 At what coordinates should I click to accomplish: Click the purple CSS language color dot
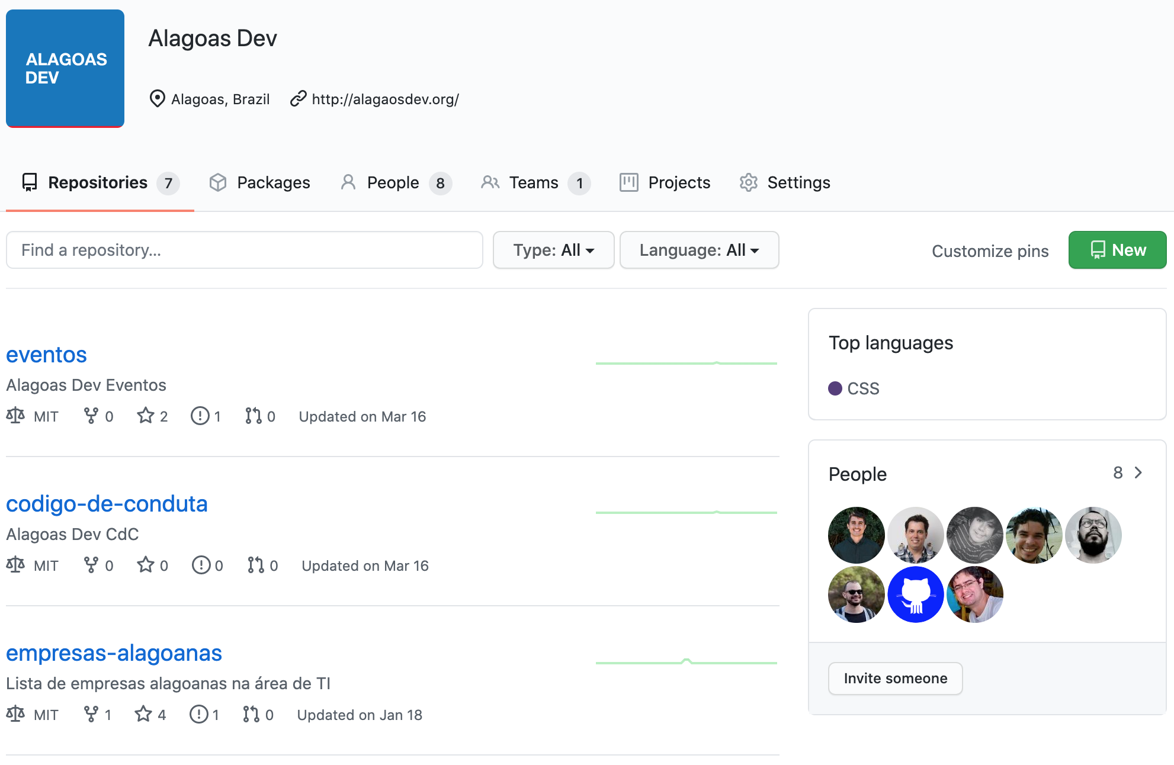(835, 388)
